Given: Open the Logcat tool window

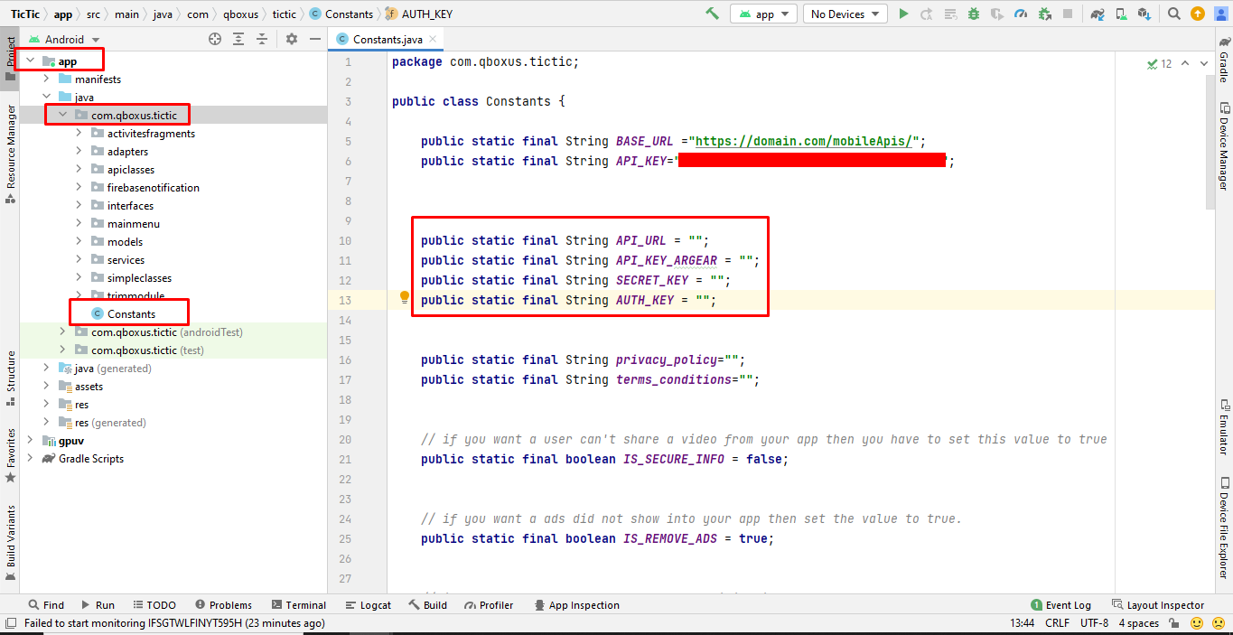Looking at the screenshot, I should [x=368, y=605].
